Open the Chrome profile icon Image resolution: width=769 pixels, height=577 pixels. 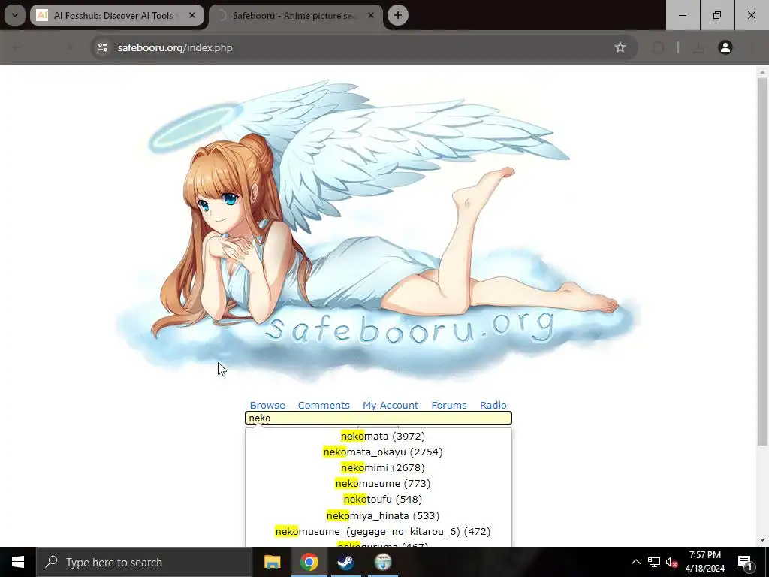[x=725, y=47]
